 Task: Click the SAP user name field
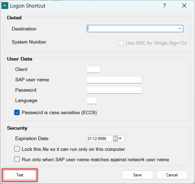[114, 80]
